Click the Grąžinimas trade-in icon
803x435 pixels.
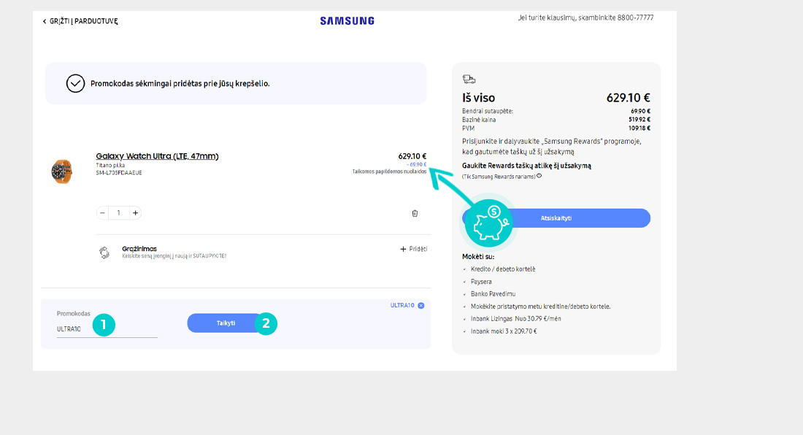pyautogui.click(x=104, y=253)
